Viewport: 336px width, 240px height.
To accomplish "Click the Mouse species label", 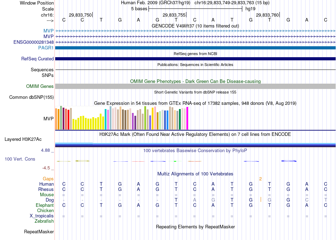I will (x=47, y=195).
